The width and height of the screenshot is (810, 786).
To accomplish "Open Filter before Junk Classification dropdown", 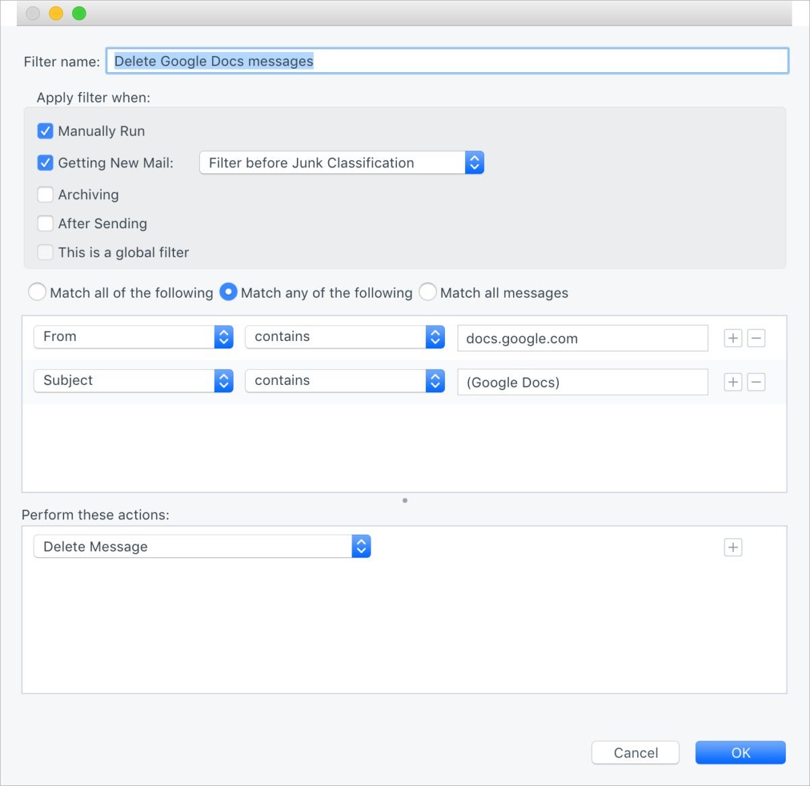I will (x=342, y=163).
